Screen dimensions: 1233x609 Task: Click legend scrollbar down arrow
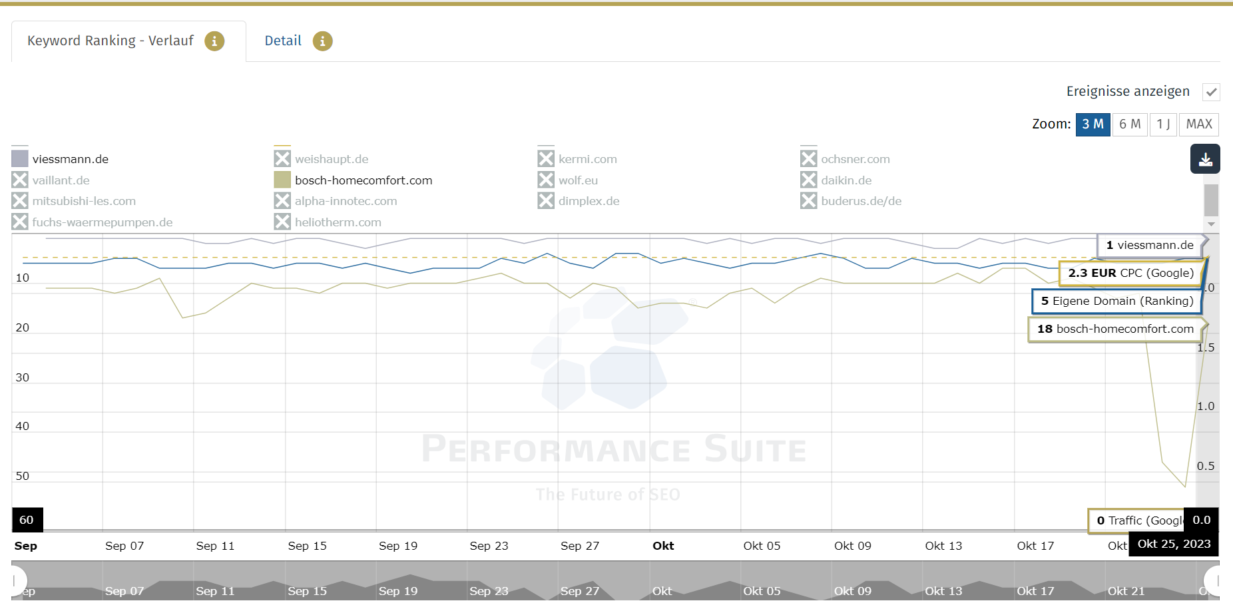tap(1212, 224)
